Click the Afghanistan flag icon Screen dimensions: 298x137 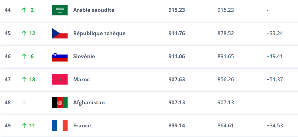pyautogui.click(x=60, y=102)
